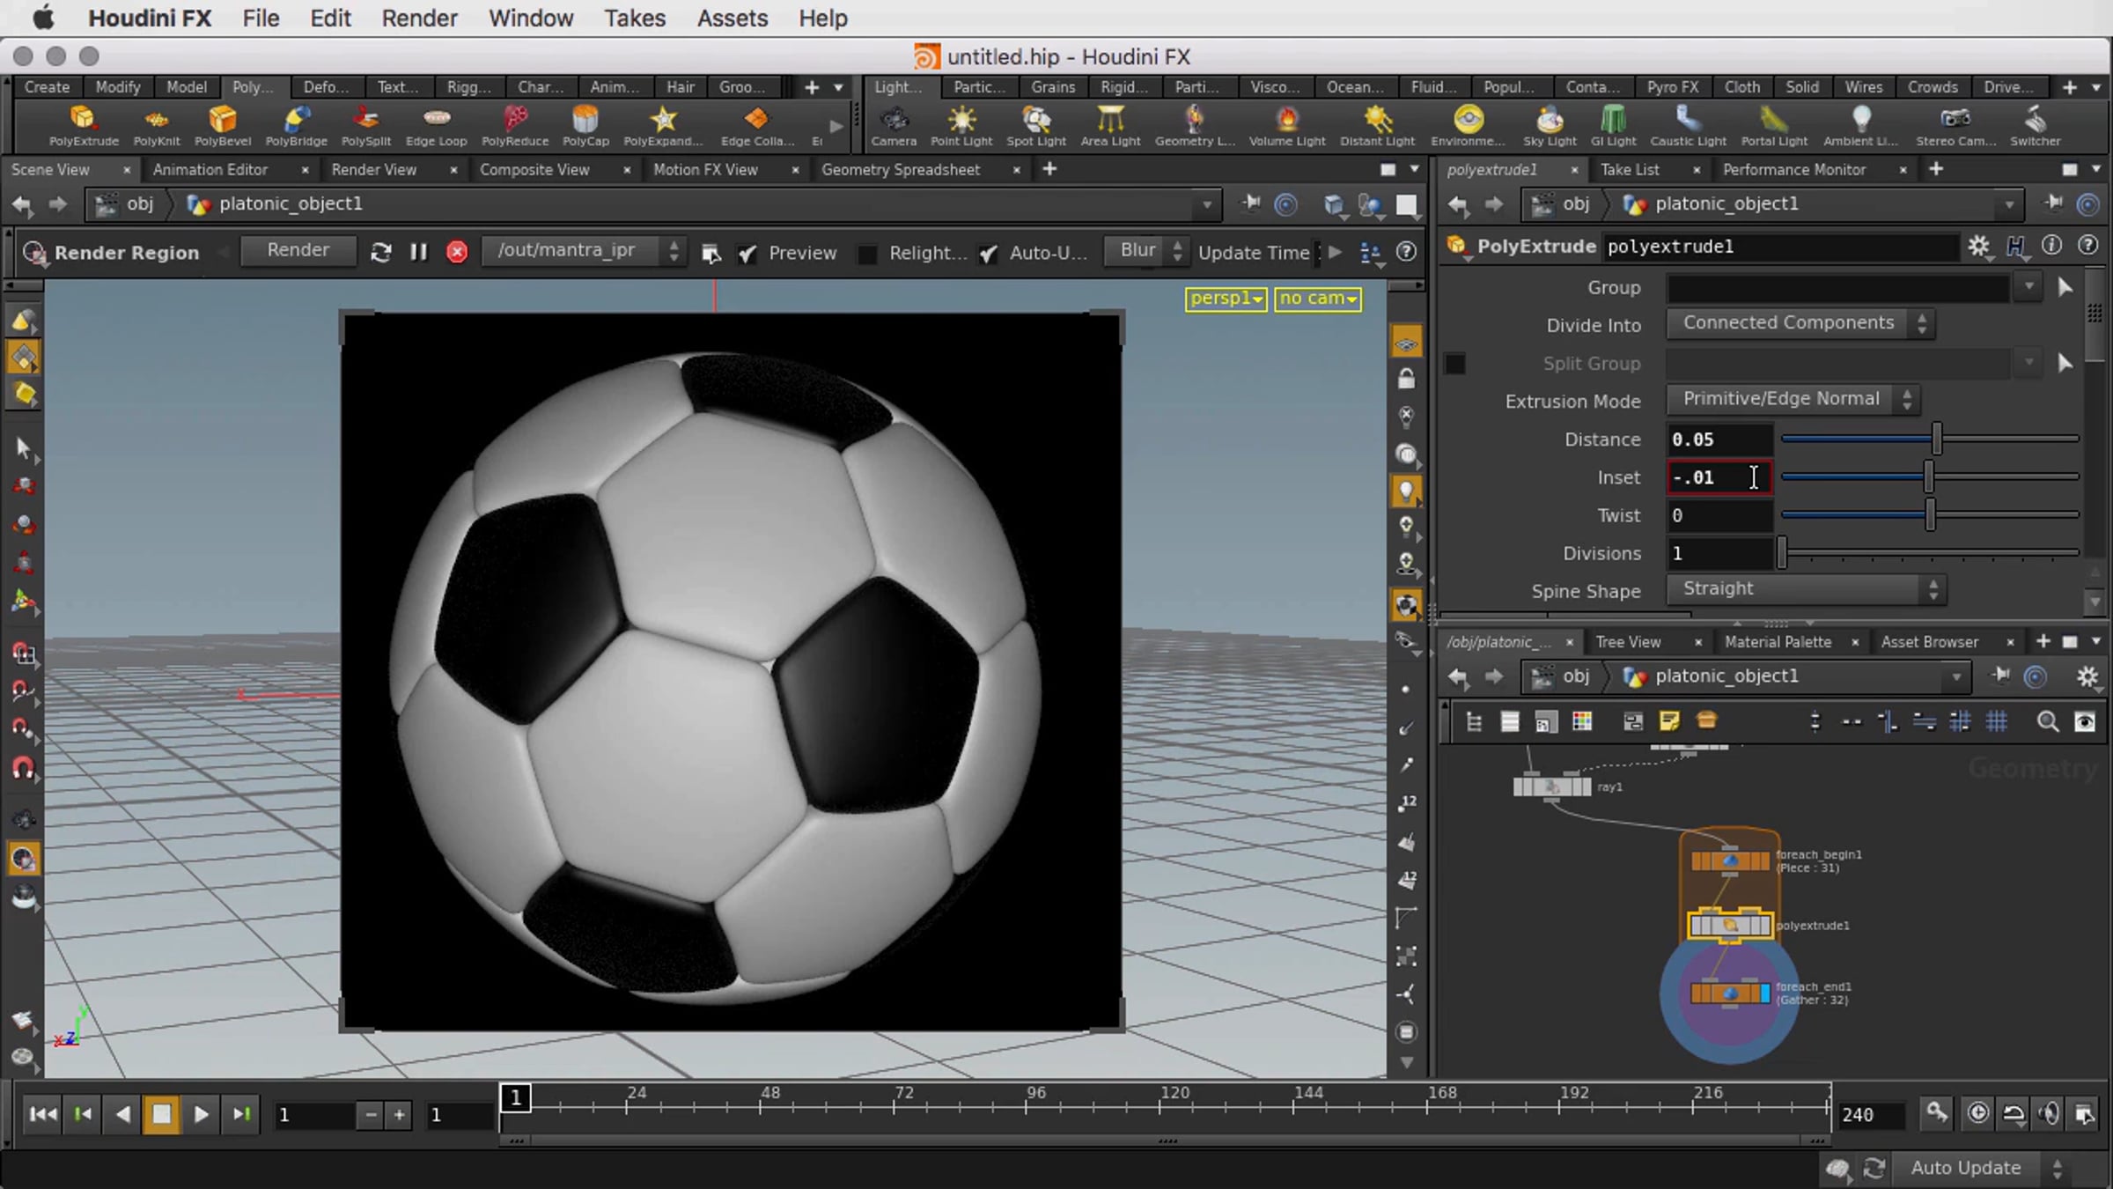Select the polyextrude1 node
The image size is (2113, 1189).
coord(1729,926)
